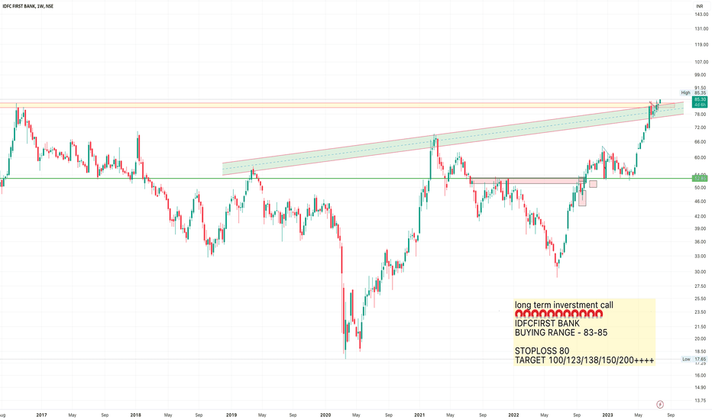Select the High 85.35 price label
This screenshot has width=712, height=420.
[693, 92]
